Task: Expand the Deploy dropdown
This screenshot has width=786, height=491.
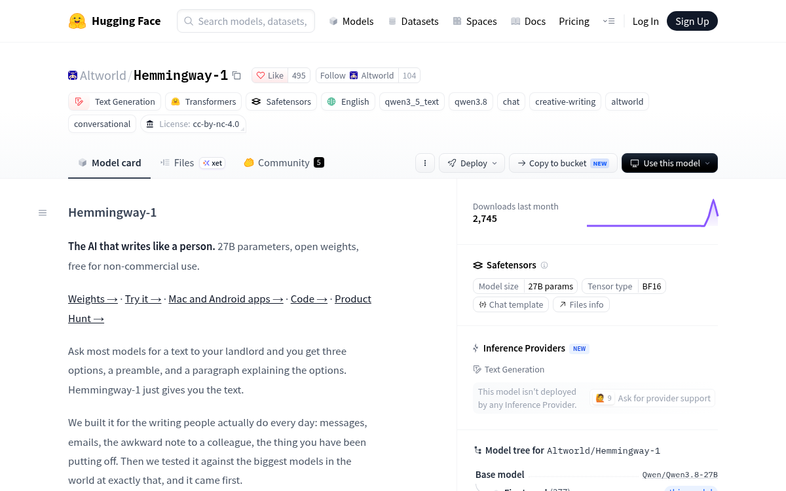Action: (472, 163)
